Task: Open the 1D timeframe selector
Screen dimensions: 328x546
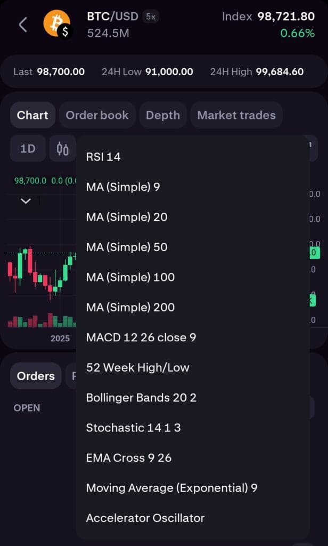Action: (x=27, y=148)
